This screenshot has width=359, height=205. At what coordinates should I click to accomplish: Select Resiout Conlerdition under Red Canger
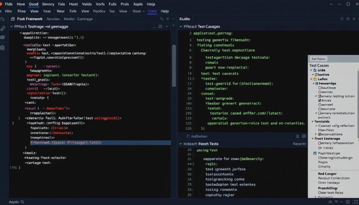click(x=334, y=178)
